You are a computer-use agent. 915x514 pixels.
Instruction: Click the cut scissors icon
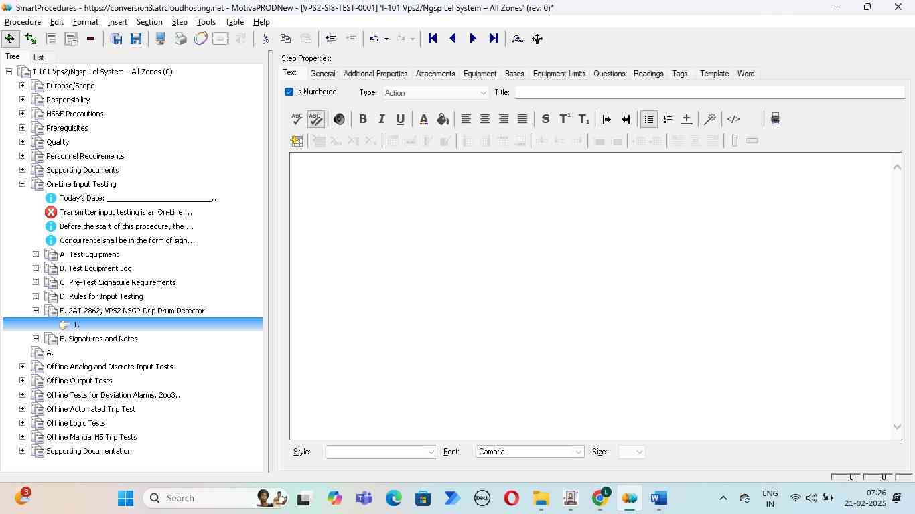pyautogui.click(x=265, y=39)
